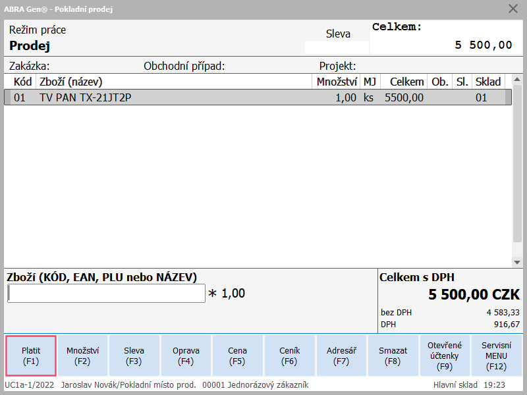Show Otevřené účtenky (F9) open receipts
The height and width of the screenshot is (395, 527).
coord(445,355)
